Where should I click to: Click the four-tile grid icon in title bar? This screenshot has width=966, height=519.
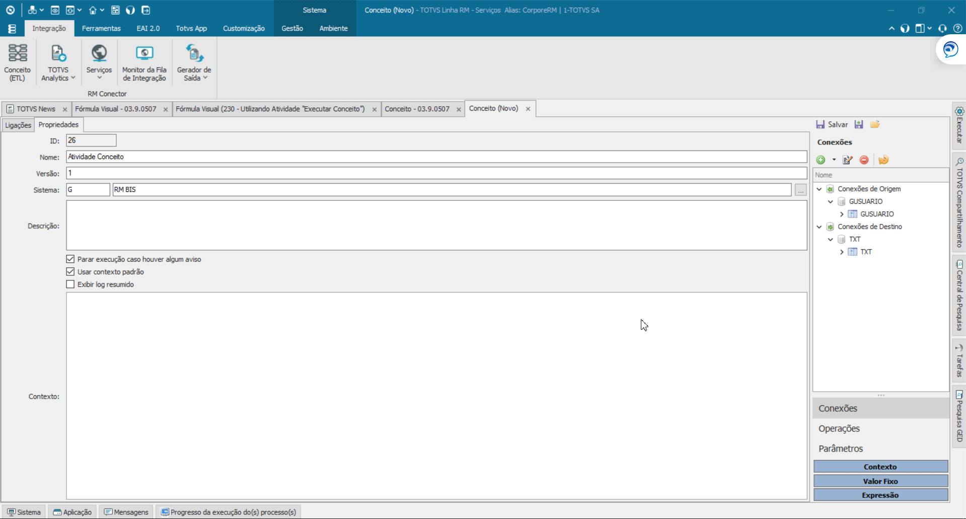(x=115, y=10)
